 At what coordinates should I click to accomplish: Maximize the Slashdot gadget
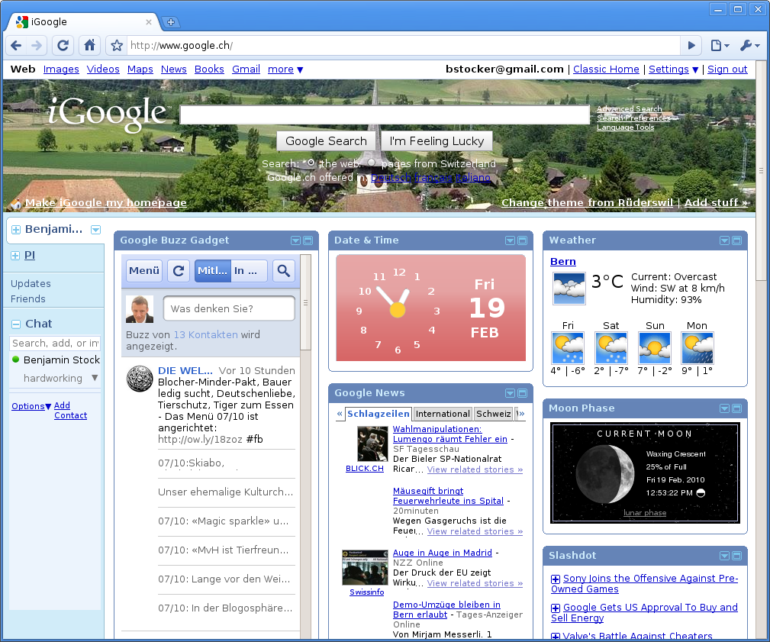pyautogui.click(x=736, y=556)
